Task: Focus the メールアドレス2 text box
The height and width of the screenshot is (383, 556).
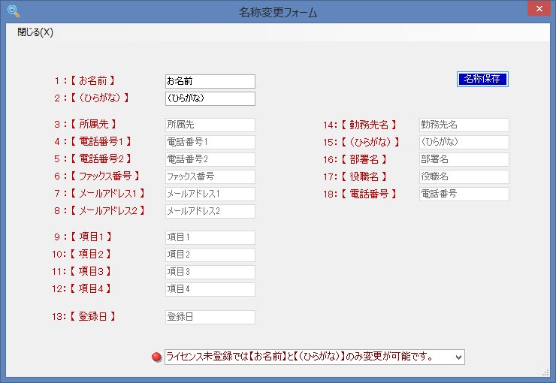Action: [210, 211]
